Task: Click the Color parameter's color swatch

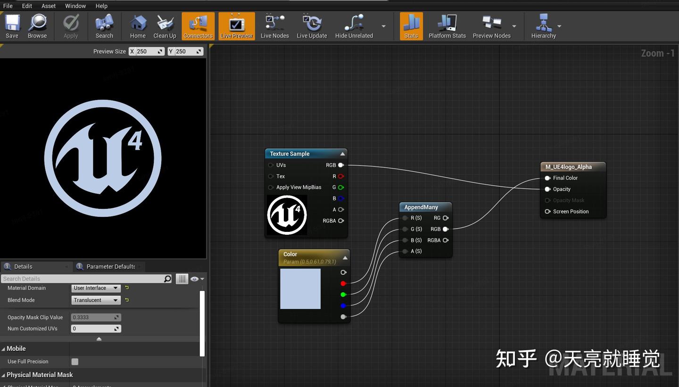Action: [300, 288]
